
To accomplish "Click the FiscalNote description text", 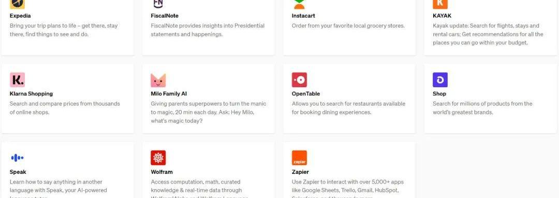I will click(208, 30).
